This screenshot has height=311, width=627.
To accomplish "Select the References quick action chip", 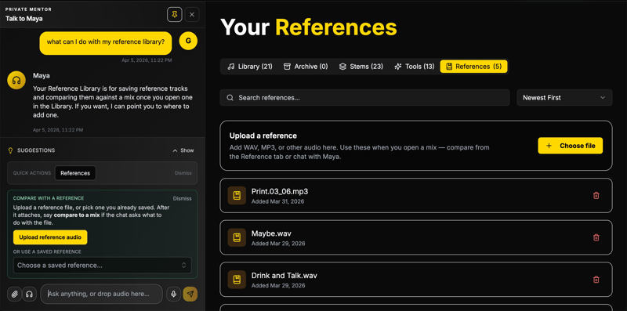I will pos(75,173).
